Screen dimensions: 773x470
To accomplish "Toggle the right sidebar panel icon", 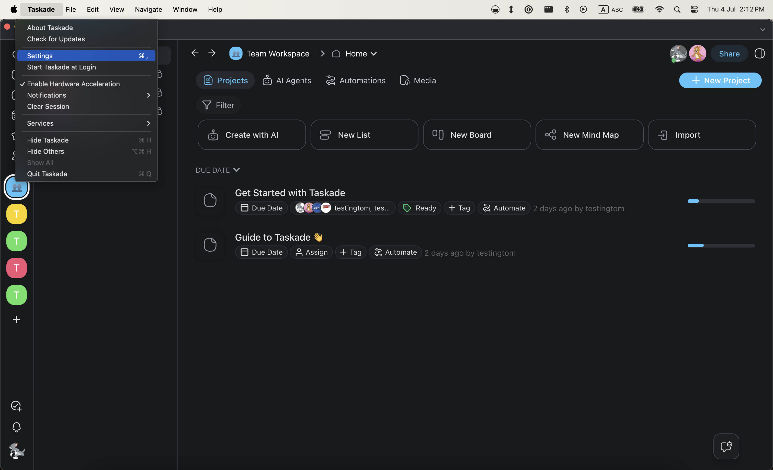I will pos(759,54).
